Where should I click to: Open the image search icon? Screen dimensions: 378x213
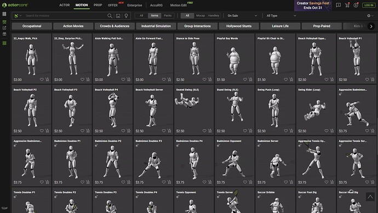point(118,16)
